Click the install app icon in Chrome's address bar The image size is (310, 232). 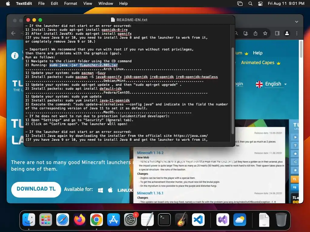tap(246, 33)
